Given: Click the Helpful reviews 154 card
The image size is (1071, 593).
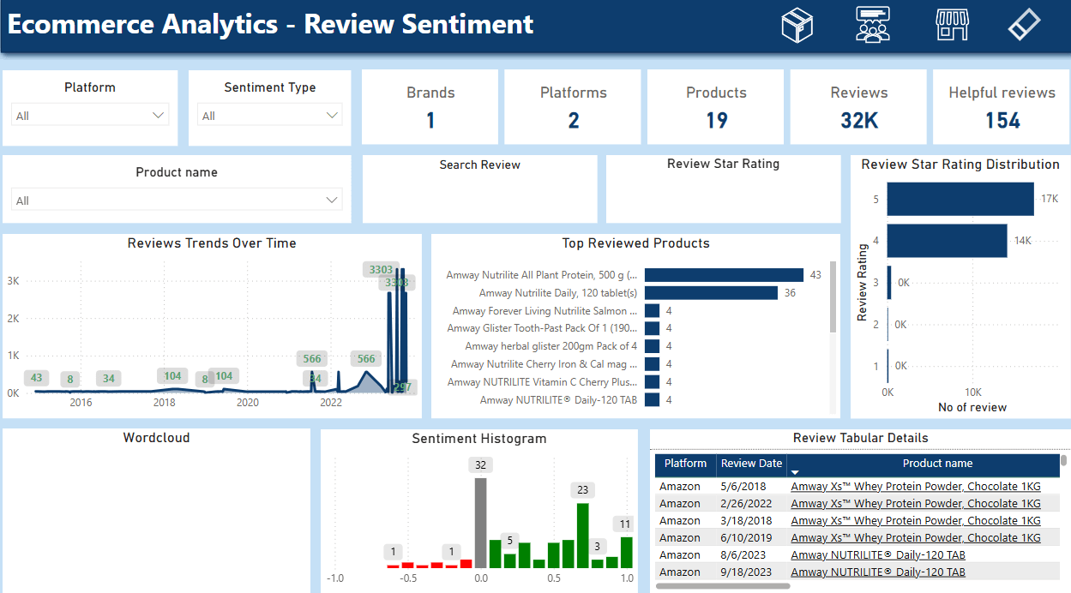Looking at the screenshot, I should point(1000,106).
